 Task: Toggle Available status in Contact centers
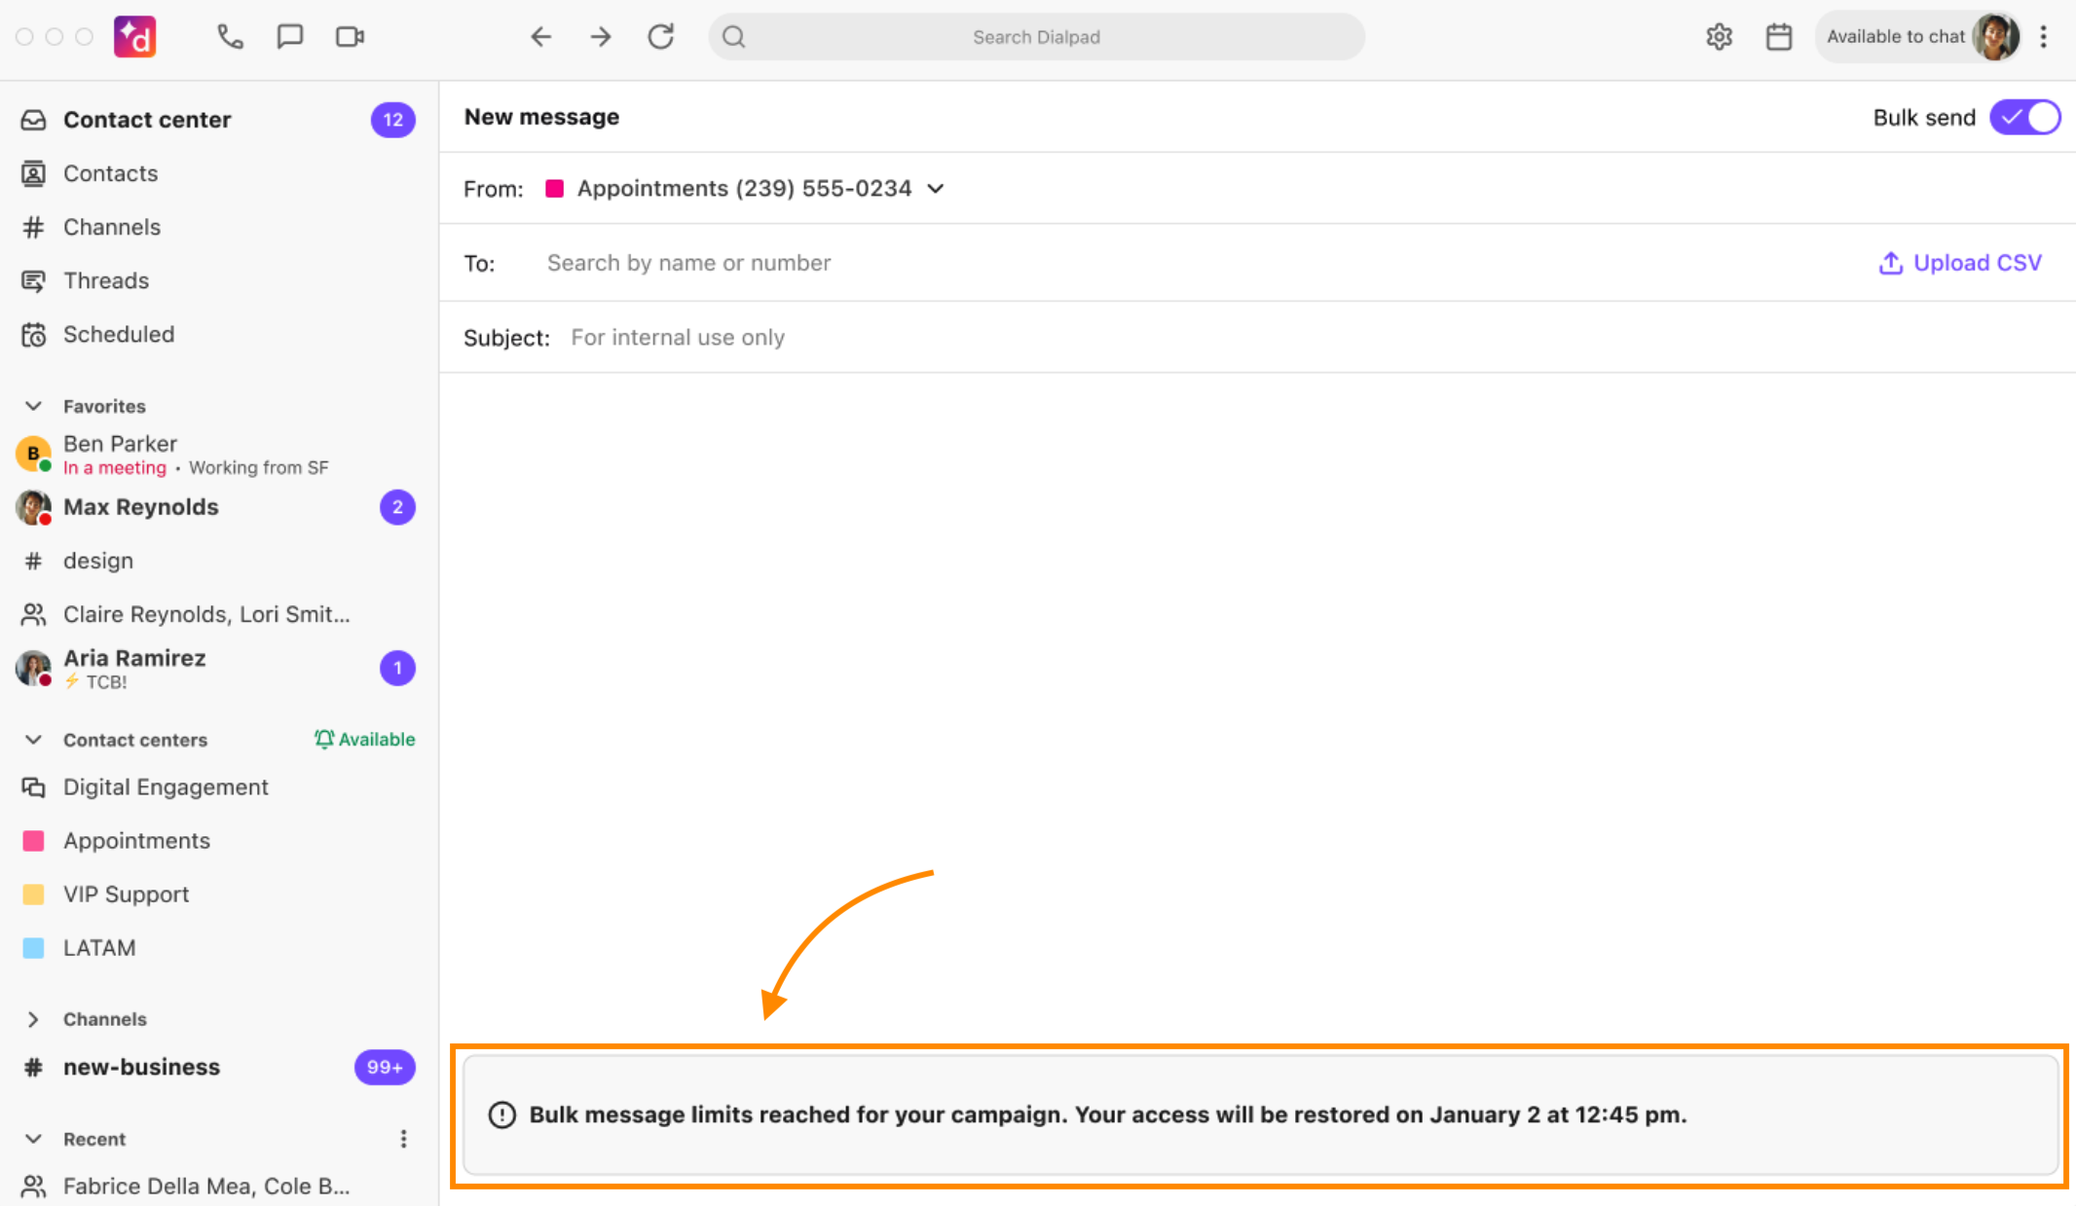click(364, 739)
